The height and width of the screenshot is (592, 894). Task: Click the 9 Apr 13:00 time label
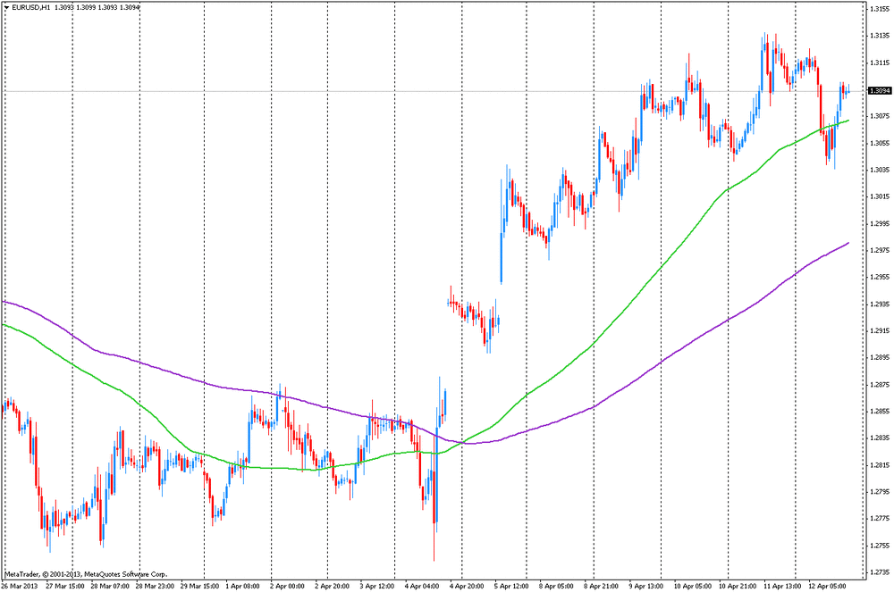click(x=645, y=586)
